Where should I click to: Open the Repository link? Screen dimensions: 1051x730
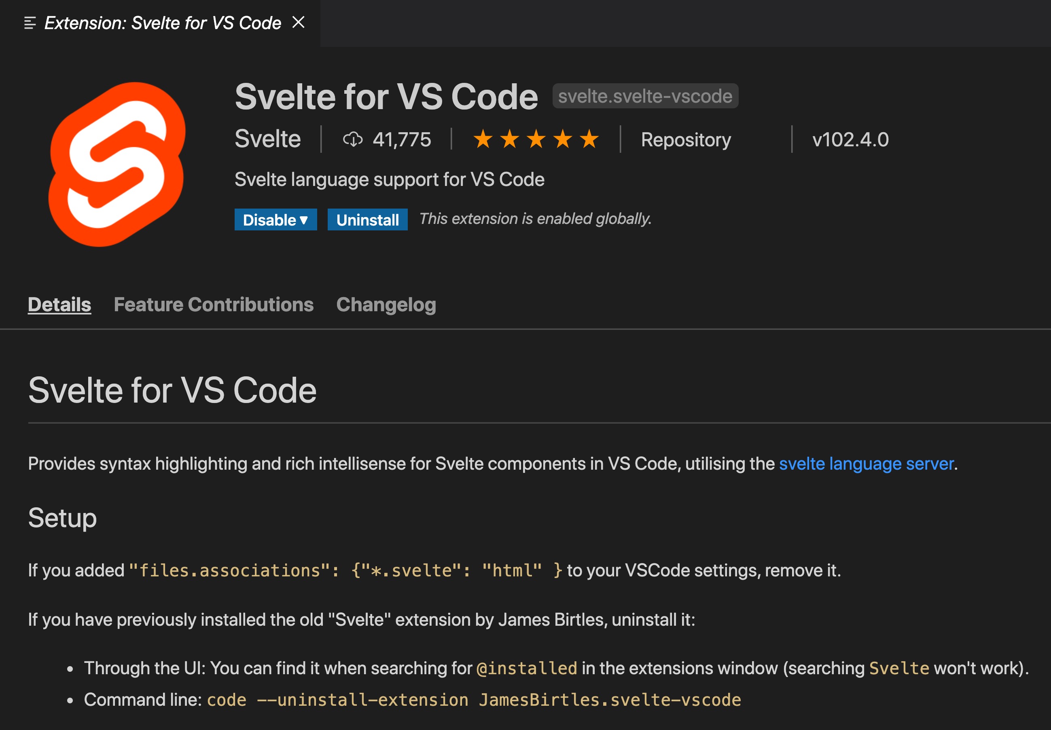(x=686, y=139)
